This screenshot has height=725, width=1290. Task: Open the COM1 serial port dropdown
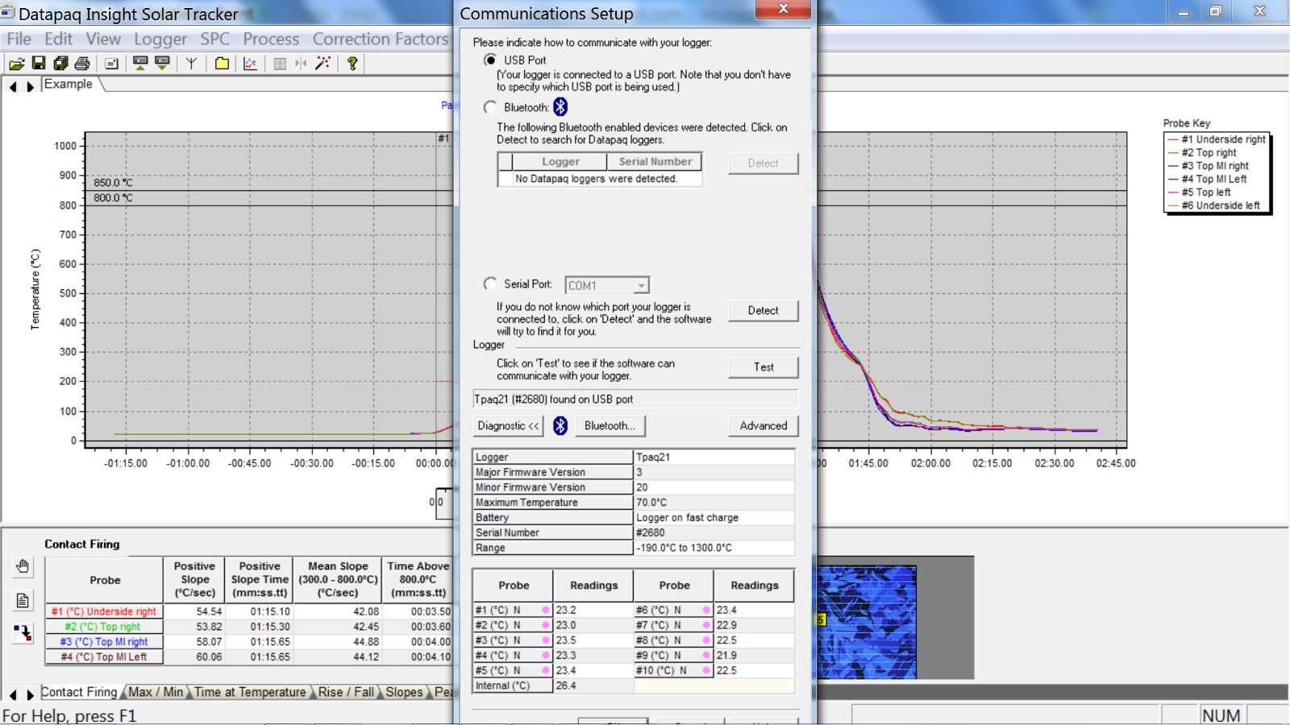coord(640,286)
